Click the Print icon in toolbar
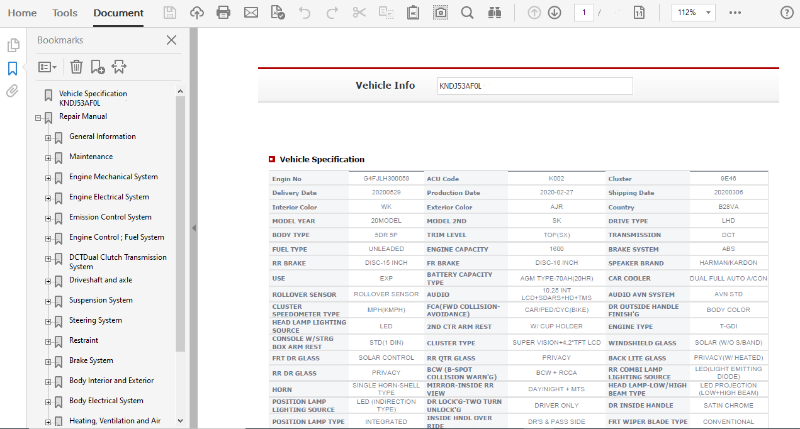800x429 pixels. pos(223,13)
